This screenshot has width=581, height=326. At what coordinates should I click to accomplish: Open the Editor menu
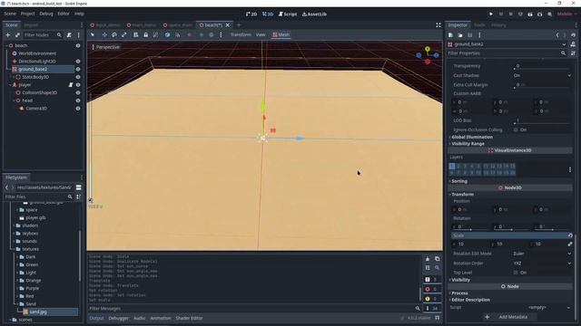[x=64, y=14]
